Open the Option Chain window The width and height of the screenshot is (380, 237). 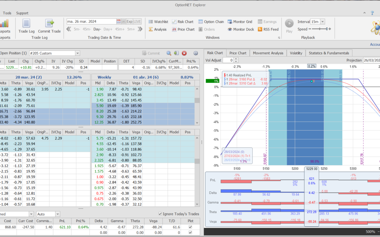pyautogui.click(x=211, y=22)
